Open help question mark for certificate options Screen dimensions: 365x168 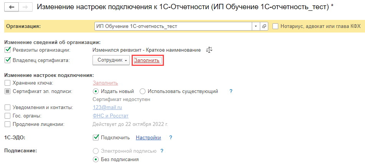point(231,91)
